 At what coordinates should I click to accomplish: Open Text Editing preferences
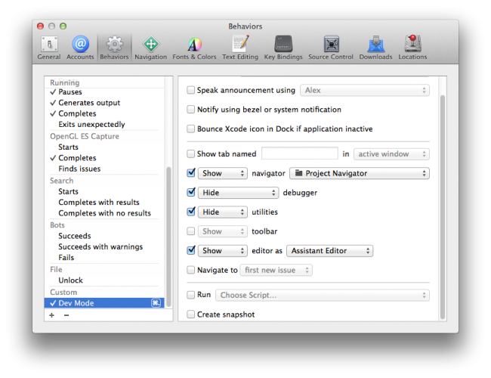[x=240, y=48]
